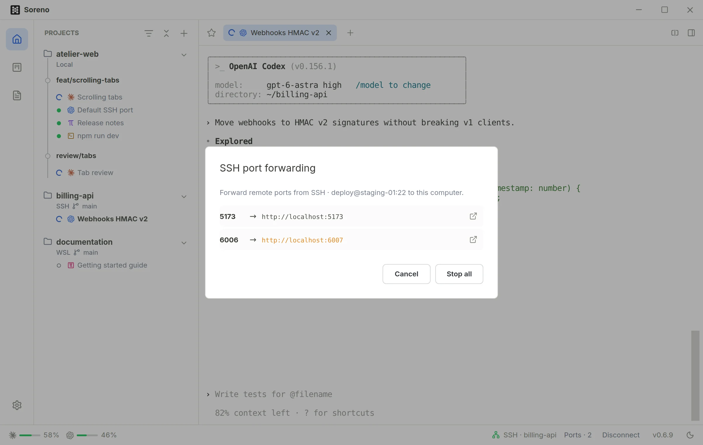703x445 pixels.
Task: Close the Webhooks HMAC v2 tab
Action: (329, 33)
